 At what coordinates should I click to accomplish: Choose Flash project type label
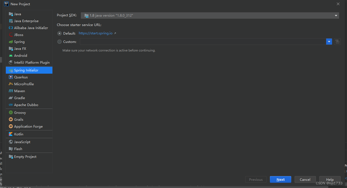click(x=18, y=149)
